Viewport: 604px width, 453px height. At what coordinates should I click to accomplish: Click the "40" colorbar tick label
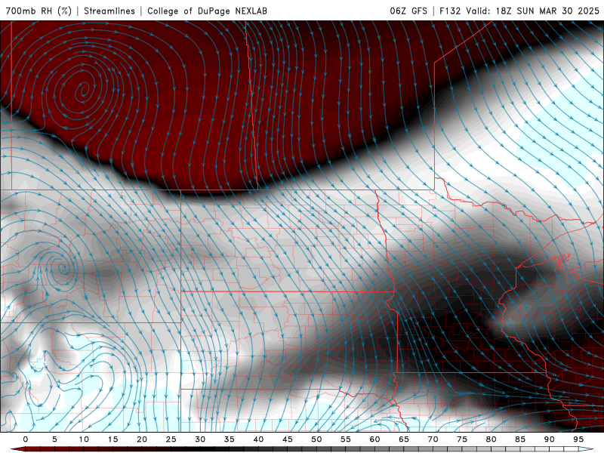pyautogui.click(x=258, y=439)
